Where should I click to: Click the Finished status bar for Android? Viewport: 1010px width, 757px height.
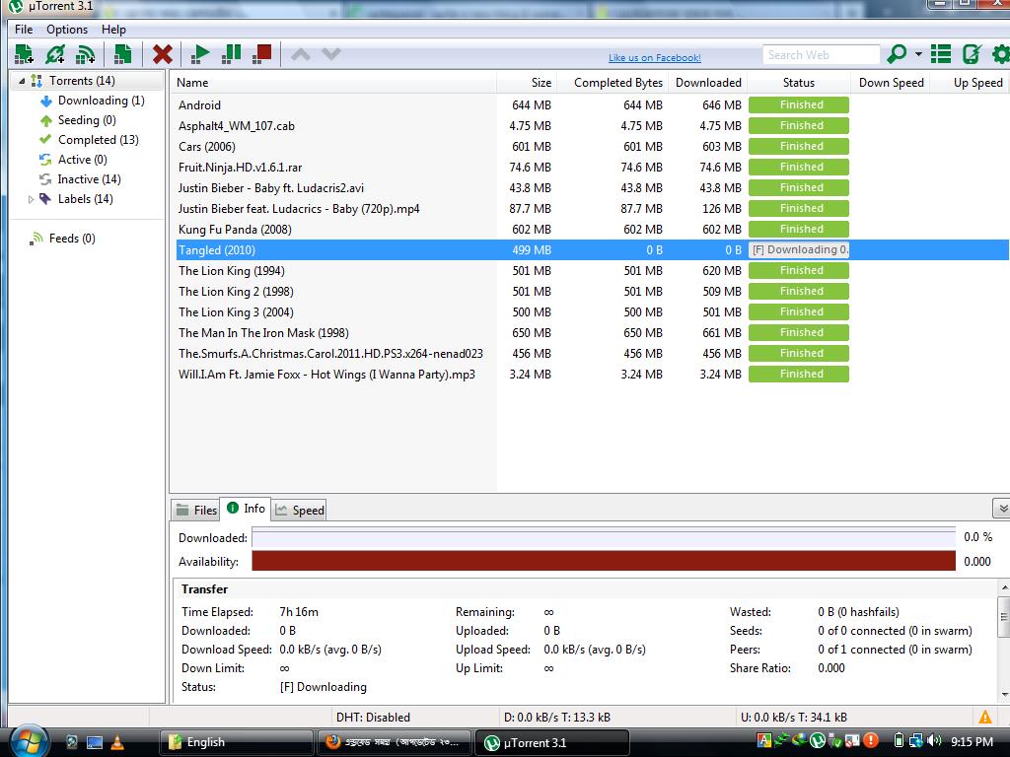pyautogui.click(x=799, y=104)
